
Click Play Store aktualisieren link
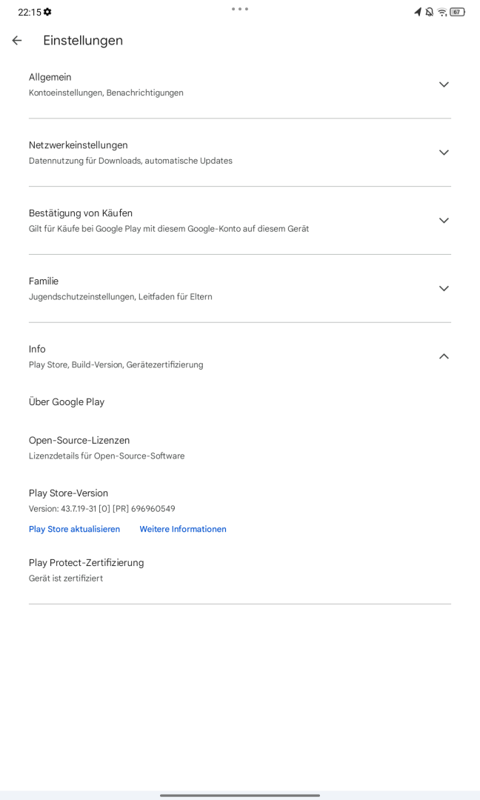75,529
